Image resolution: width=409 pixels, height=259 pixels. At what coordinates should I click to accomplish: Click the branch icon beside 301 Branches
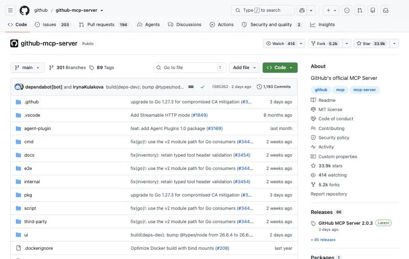click(x=52, y=68)
